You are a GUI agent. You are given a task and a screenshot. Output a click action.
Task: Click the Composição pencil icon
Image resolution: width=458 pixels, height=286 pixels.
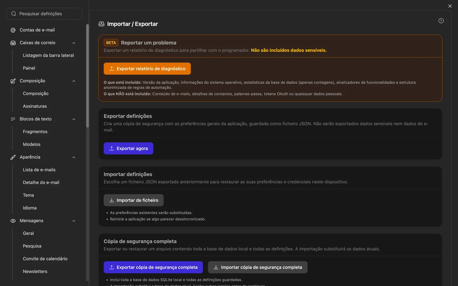(x=13, y=81)
